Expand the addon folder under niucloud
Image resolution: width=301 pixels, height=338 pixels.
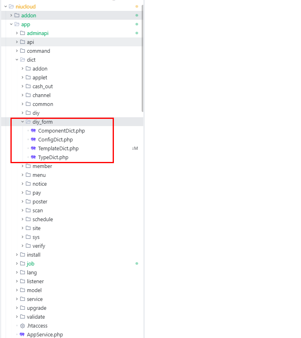pos(11,15)
